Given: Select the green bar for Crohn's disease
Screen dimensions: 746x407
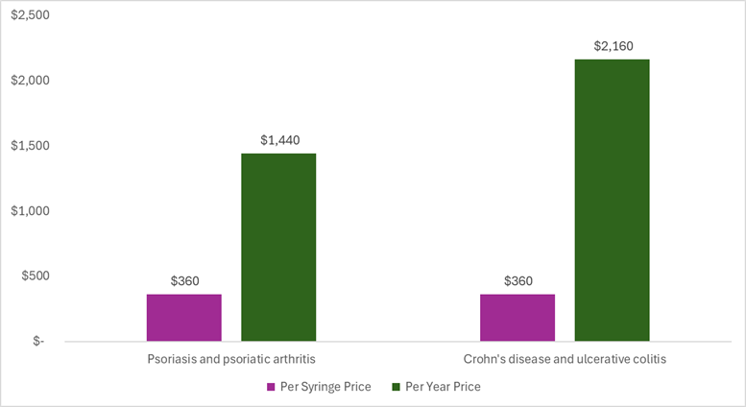Looking at the screenshot, I should point(612,200).
